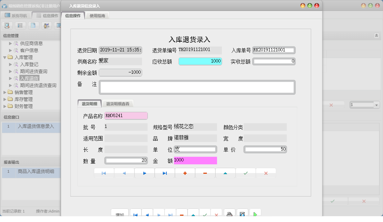Click the red minus icon to delete a detail row

tap(205, 173)
